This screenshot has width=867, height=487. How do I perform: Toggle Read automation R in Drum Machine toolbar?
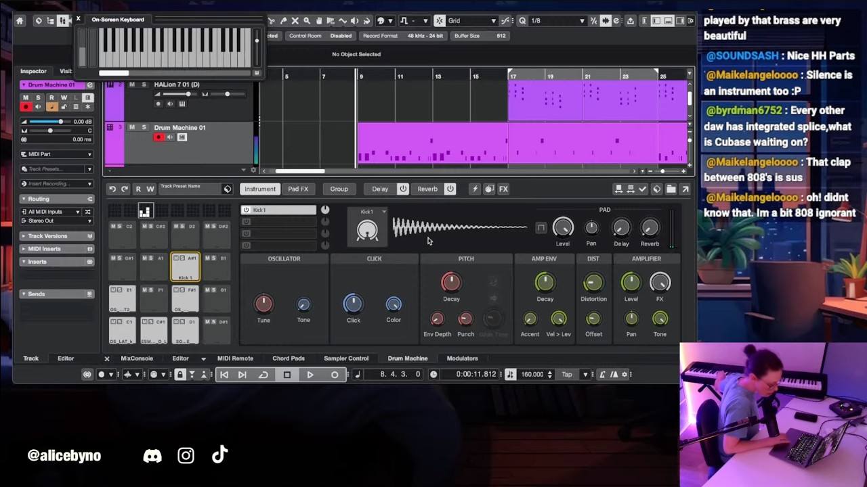tap(138, 189)
